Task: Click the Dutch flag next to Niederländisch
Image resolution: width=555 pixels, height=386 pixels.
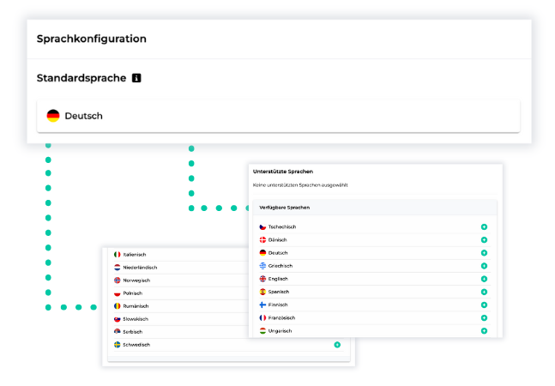Action: pos(118,268)
